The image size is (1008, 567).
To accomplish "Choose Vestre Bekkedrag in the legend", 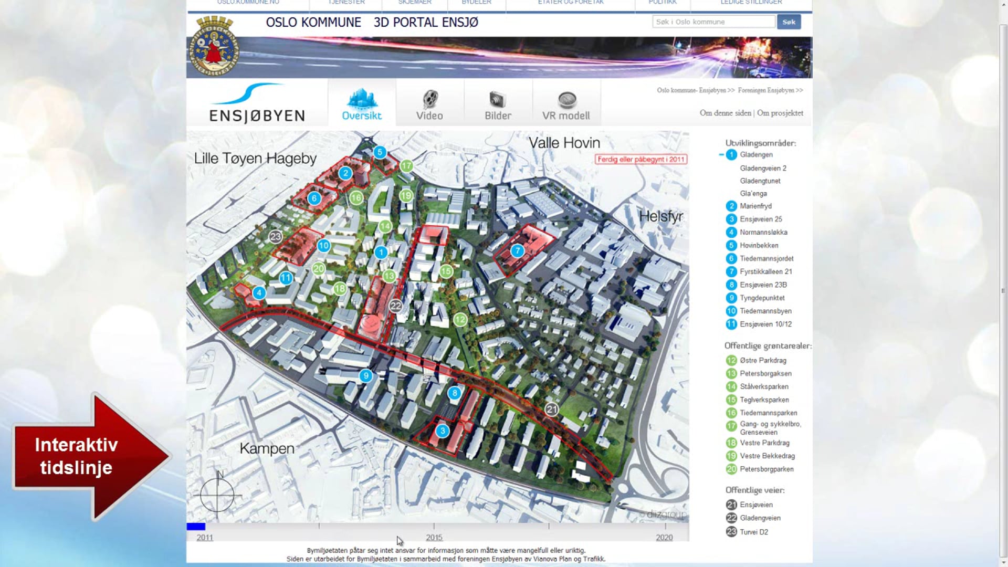I will (x=767, y=456).
